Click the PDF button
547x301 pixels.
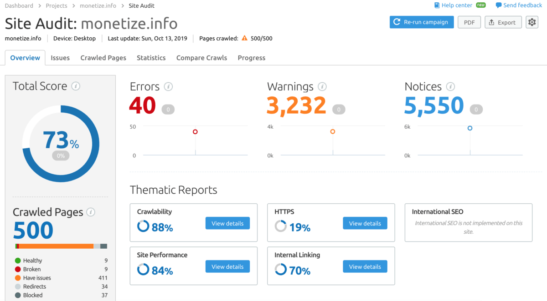[469, 22]
